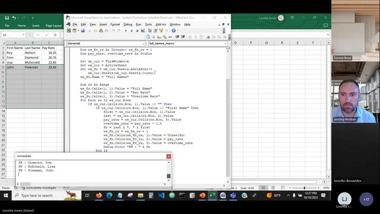The image size is (380, 214).
Task: Open the Add-Ins menu in the VBA editor
Action: click(161, 24)
